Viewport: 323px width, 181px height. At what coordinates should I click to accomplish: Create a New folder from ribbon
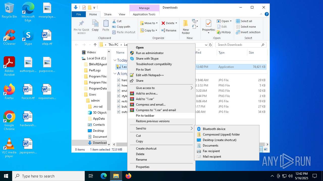pos(186,27)
